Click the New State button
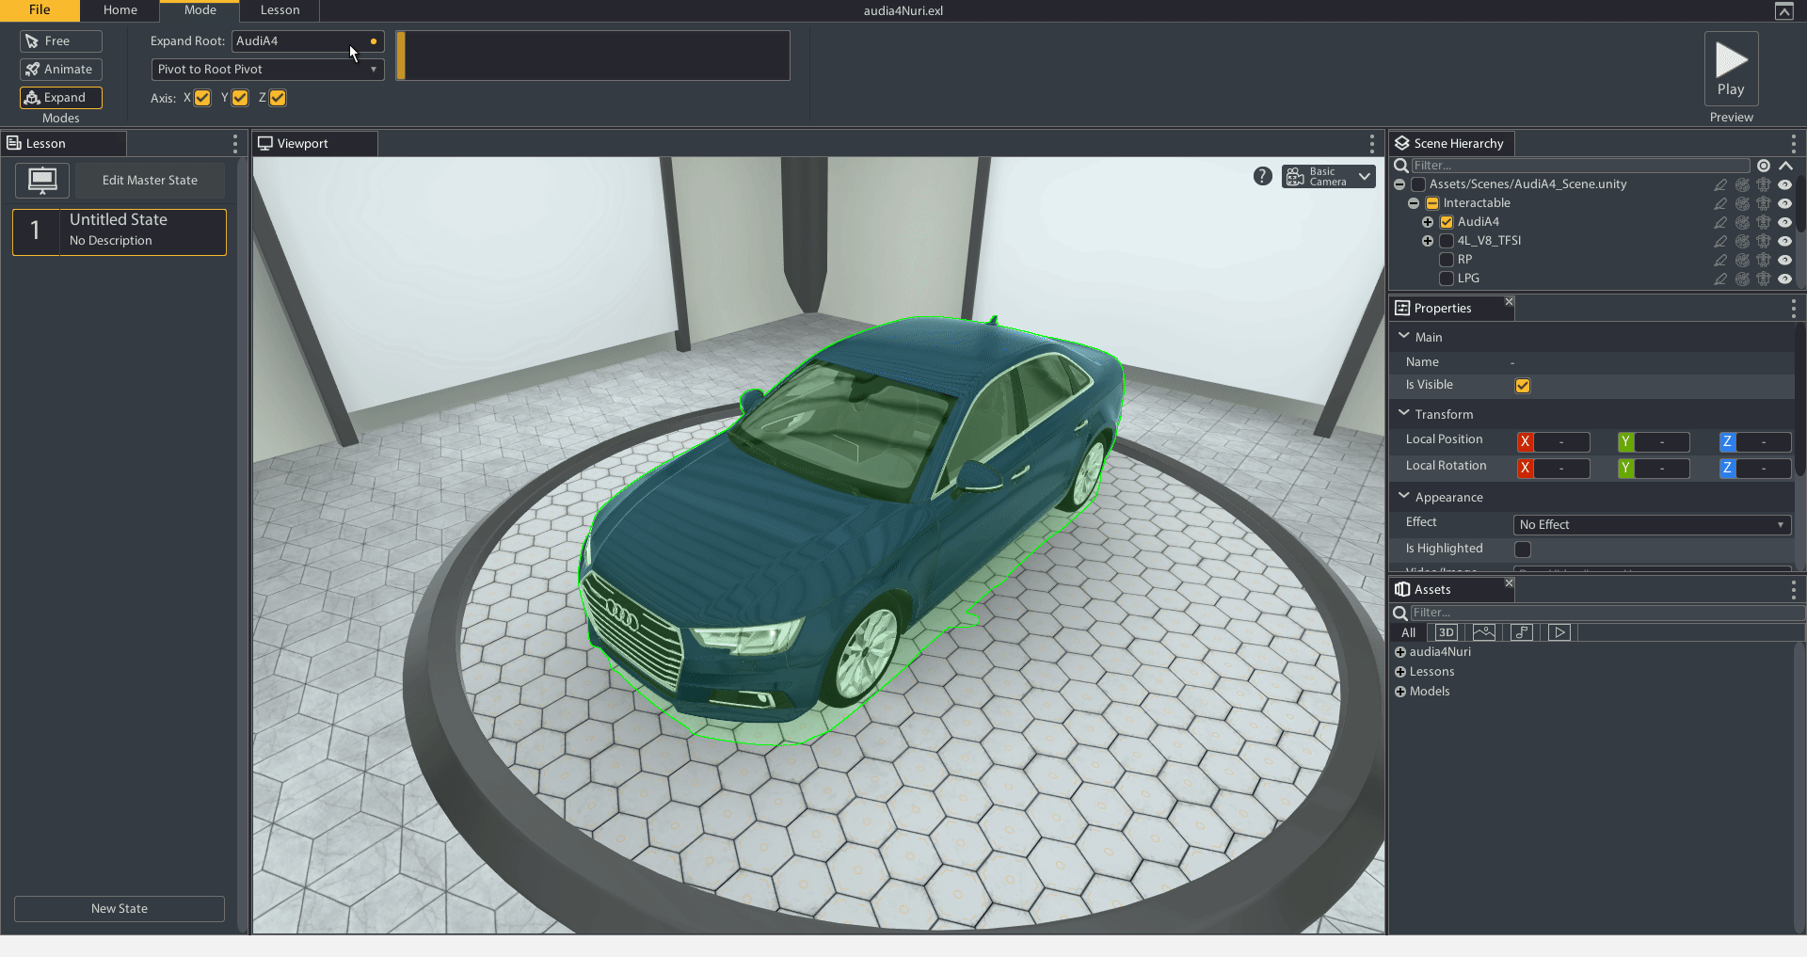Viewport: 1807px width, 957px height. point(120,909)
